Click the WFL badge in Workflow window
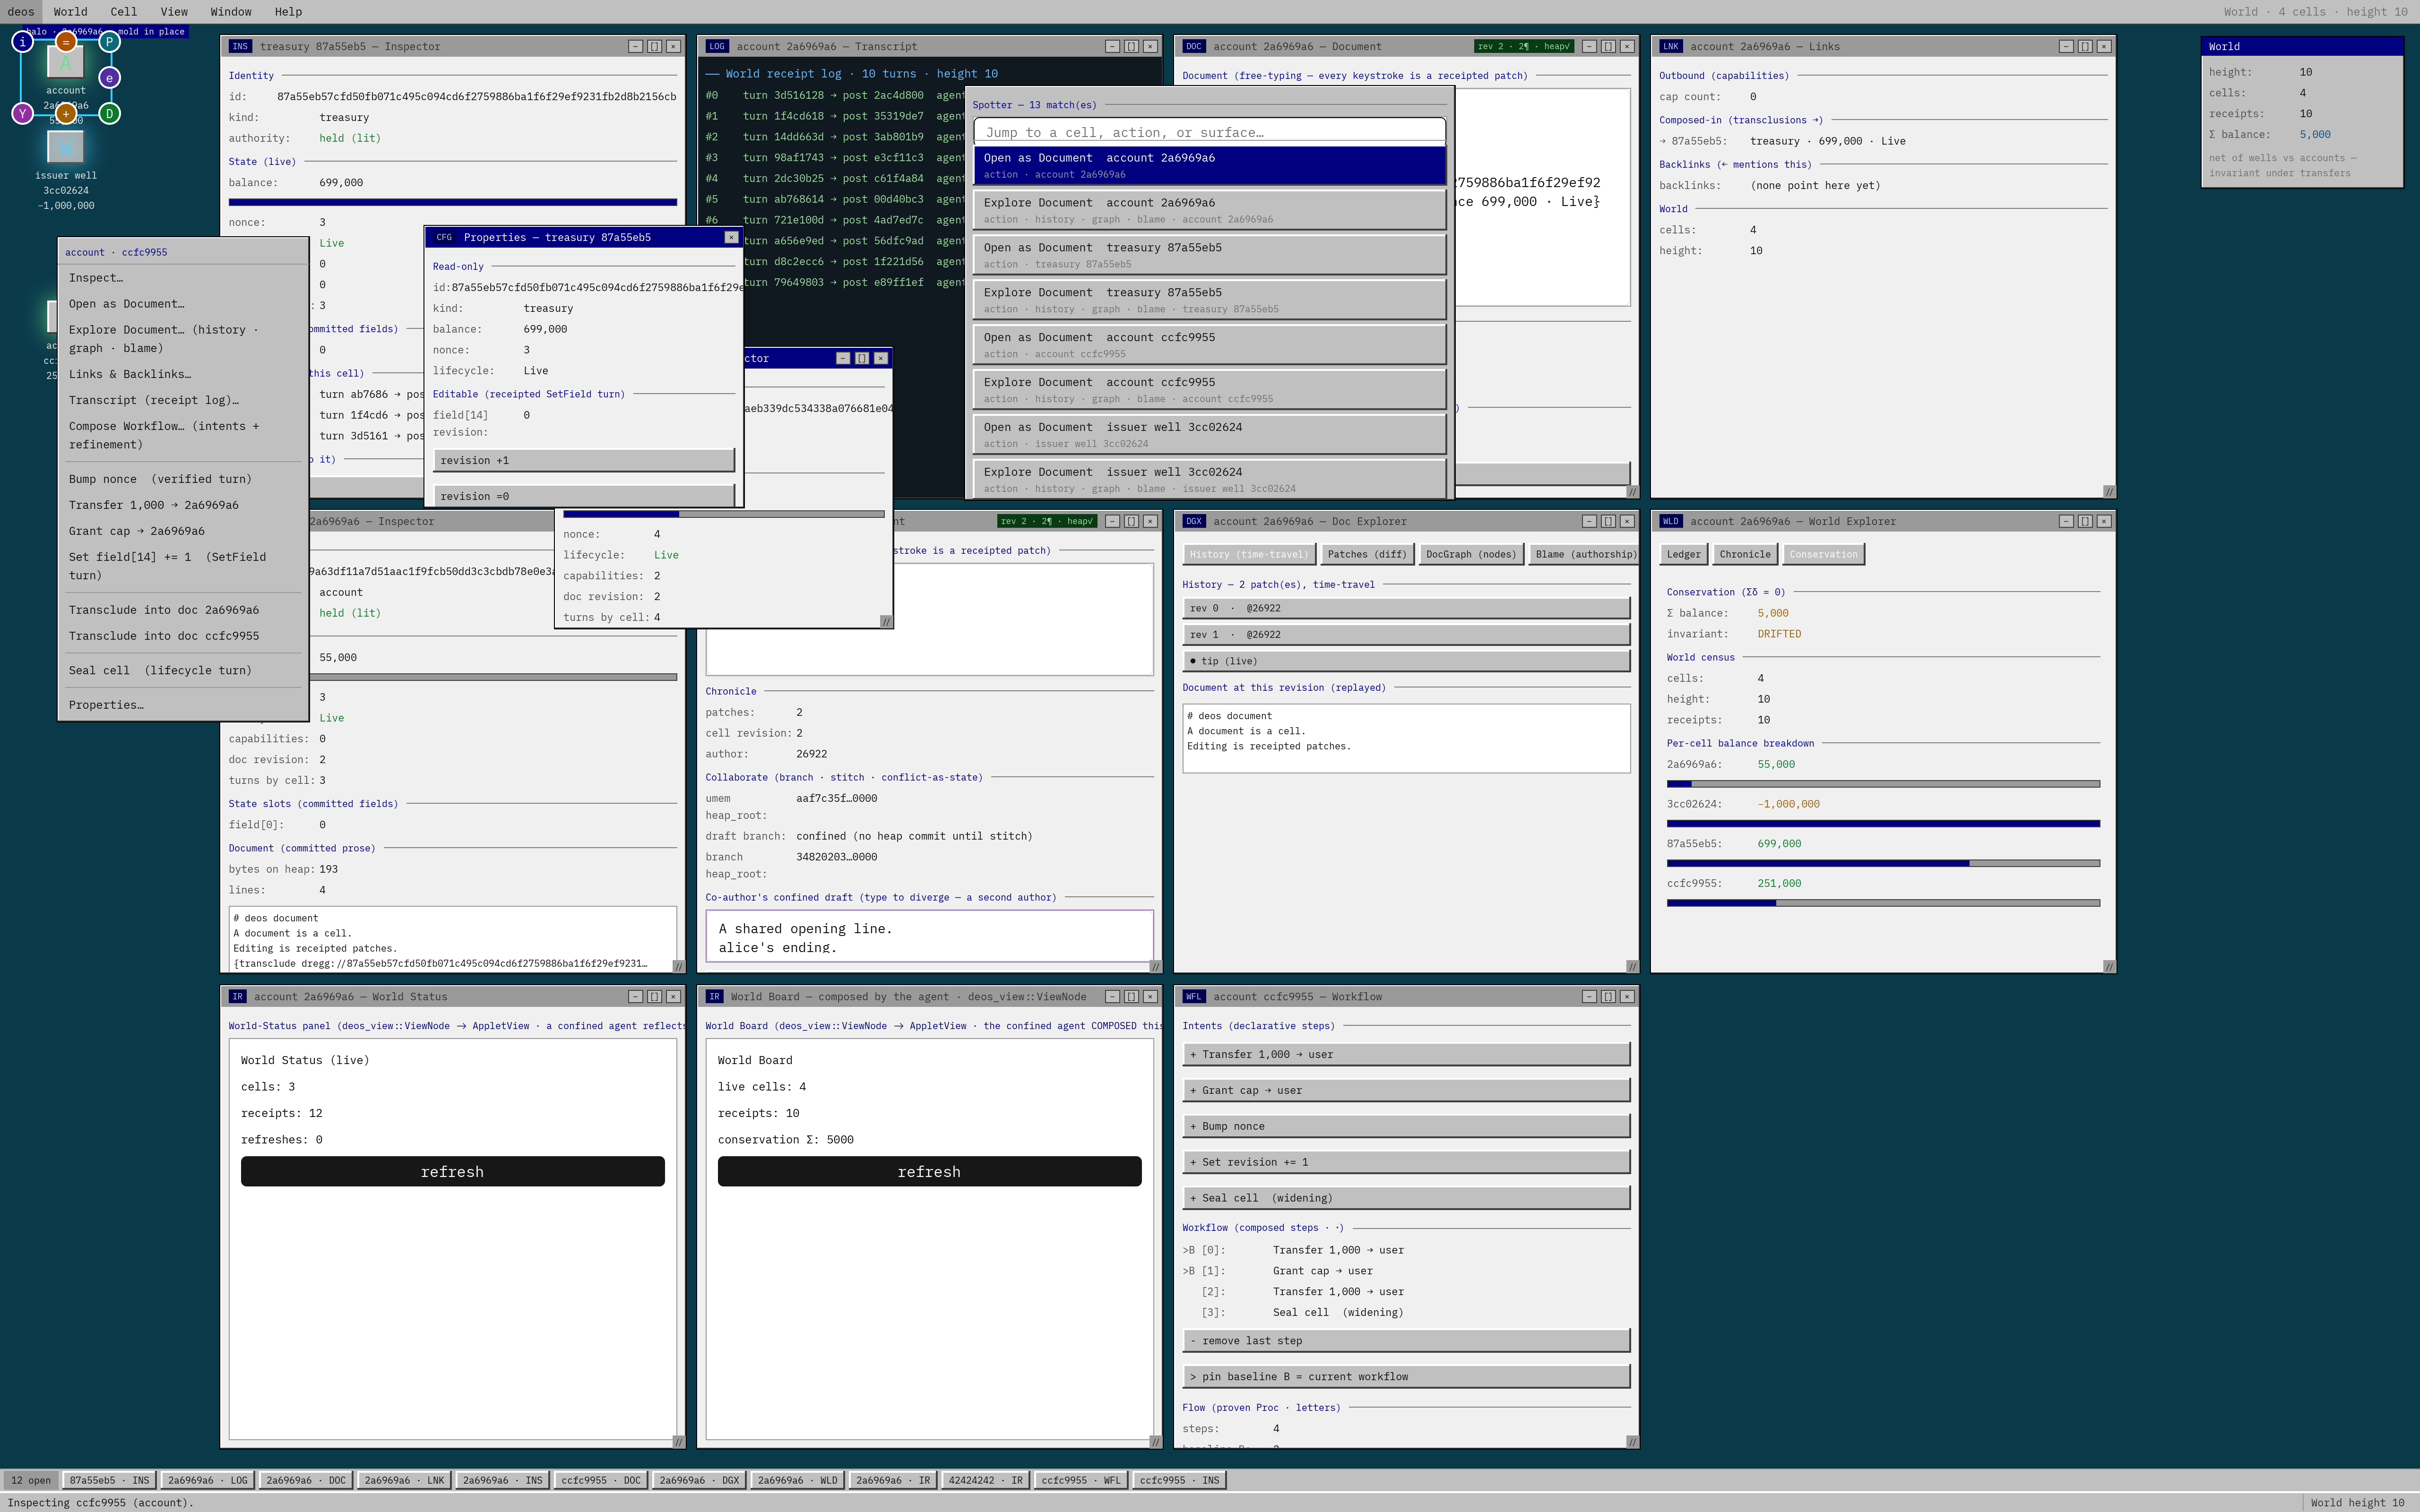 click(x=1194, y=996)
